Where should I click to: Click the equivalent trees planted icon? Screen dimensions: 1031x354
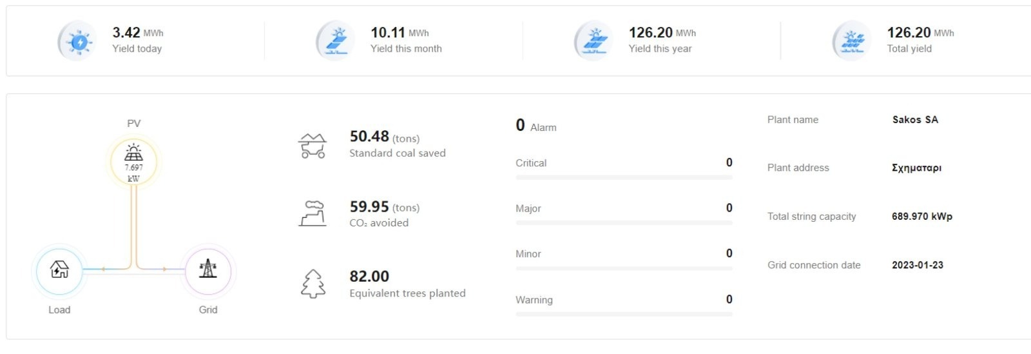tap(313, 284)
